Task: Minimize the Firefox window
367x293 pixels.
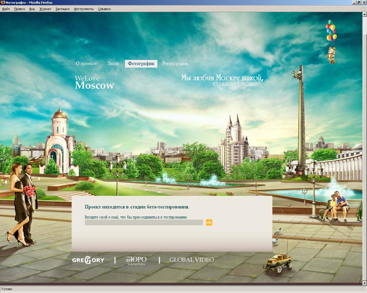Action: click(354, 3)
